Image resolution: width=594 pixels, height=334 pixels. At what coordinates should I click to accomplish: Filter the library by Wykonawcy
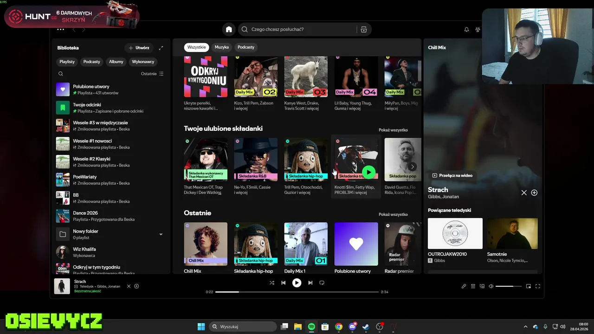point(143,62)
